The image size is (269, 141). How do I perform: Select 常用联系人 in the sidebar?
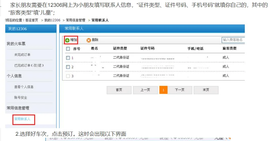pos(22,119)
